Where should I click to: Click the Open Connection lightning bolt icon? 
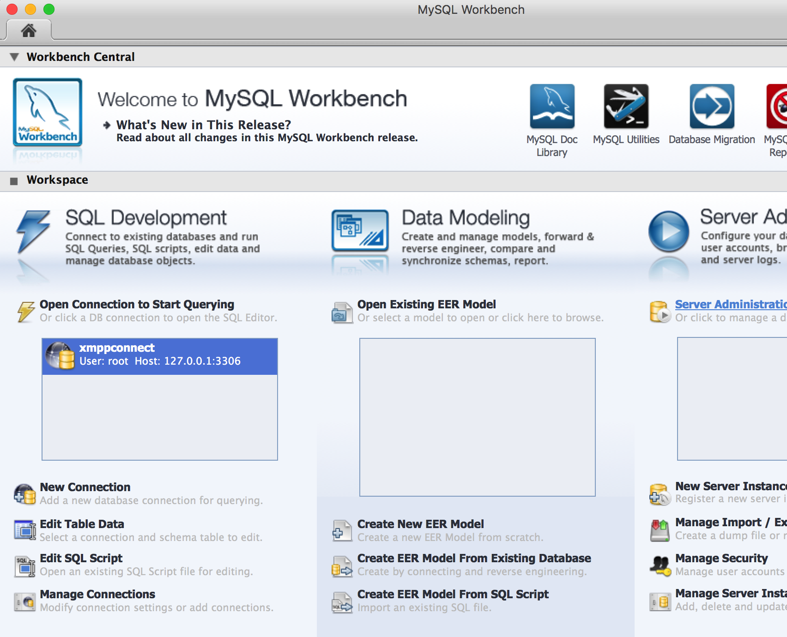26,312
